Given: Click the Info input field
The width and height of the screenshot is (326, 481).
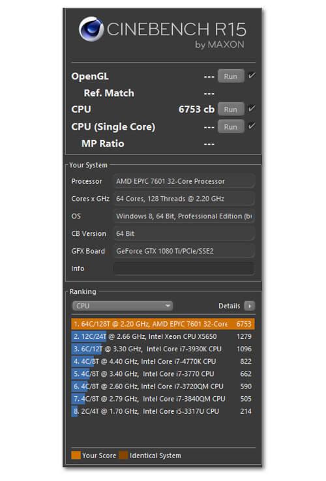Looking at the screenshot, I should (184, 269).
